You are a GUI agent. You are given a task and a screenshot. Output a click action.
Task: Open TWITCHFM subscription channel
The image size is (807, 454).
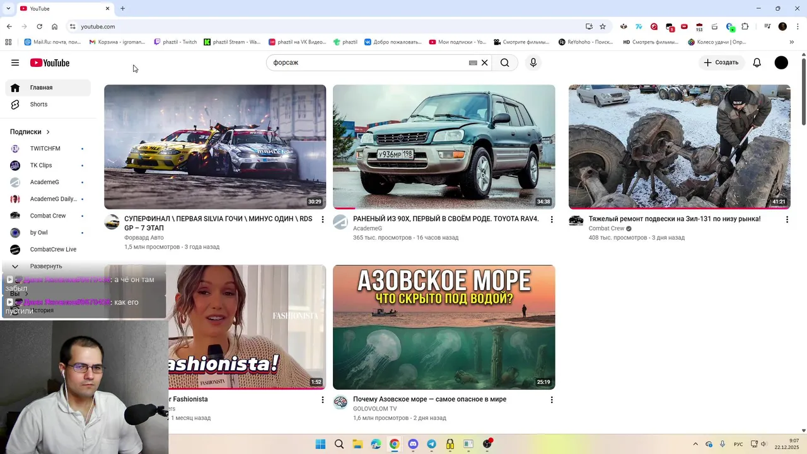[x=48, y=148]
